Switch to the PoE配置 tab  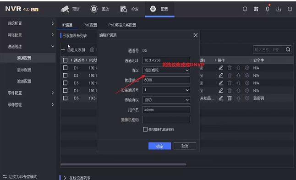pyautogui.click(x=90, y=25)
